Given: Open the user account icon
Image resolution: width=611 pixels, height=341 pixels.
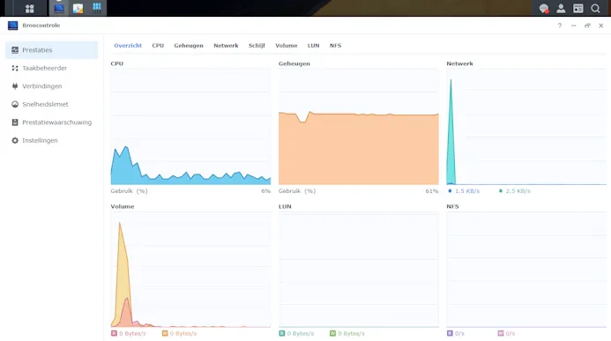Looking at the screenshot, I should point(561,8).
